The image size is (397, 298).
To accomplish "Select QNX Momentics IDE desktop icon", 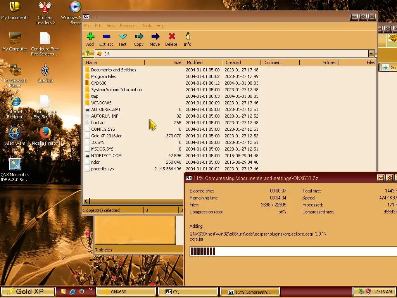I will [x=15, y=170].
